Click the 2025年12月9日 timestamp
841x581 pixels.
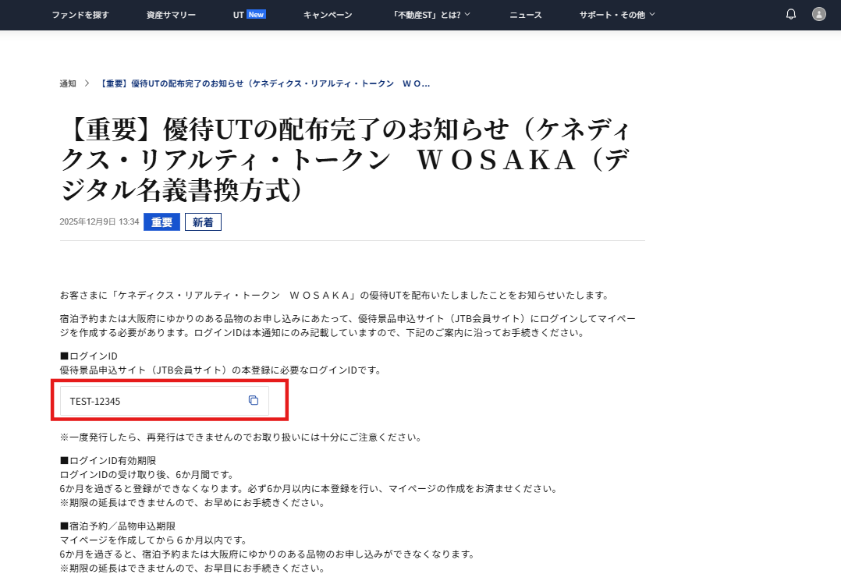click(x=99, y=222)
